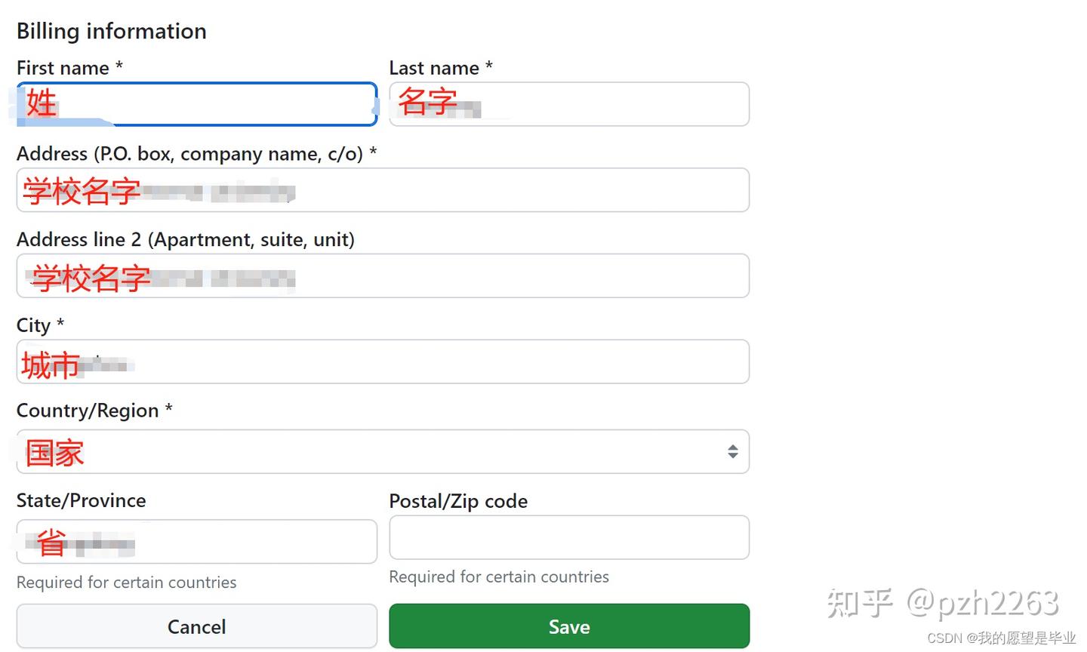Click the Last name input field
Screen dimensions: 1087x652
click(568, 103)
